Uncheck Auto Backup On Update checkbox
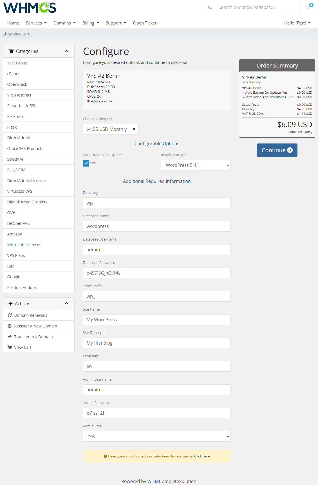Screen dimensions: 318x485 86,163
